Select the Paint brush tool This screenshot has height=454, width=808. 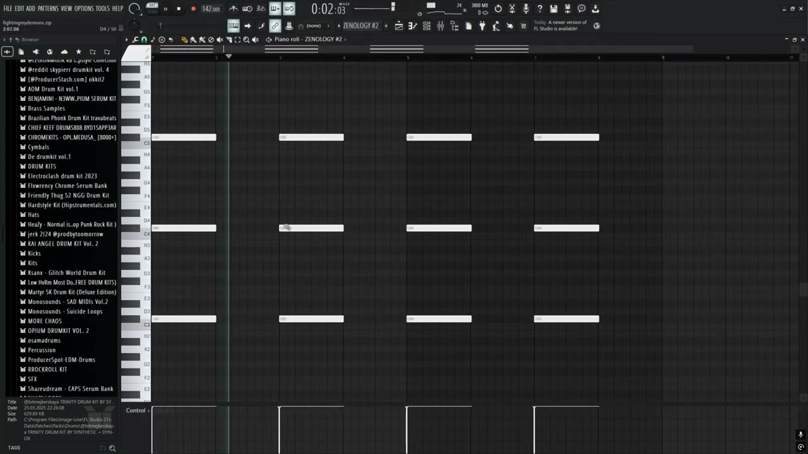(x=193, y=40)
